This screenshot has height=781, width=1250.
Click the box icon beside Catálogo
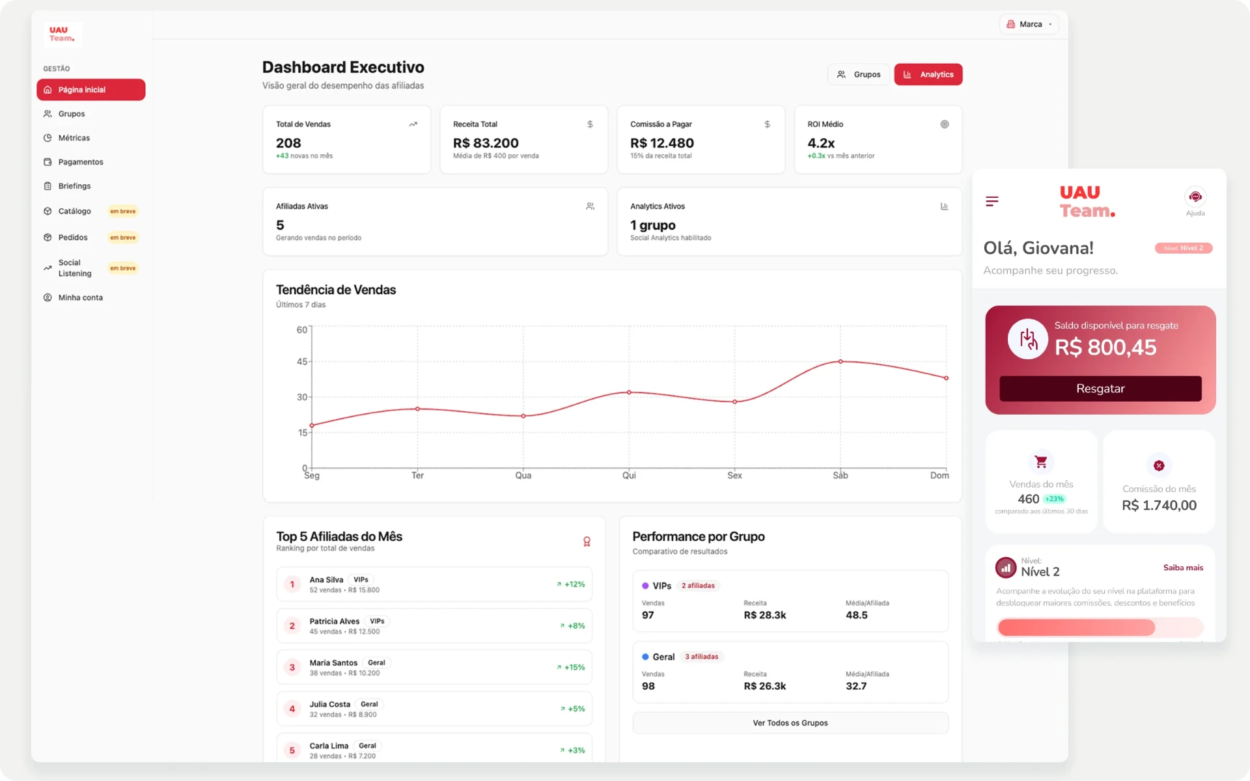click(48, 212)
